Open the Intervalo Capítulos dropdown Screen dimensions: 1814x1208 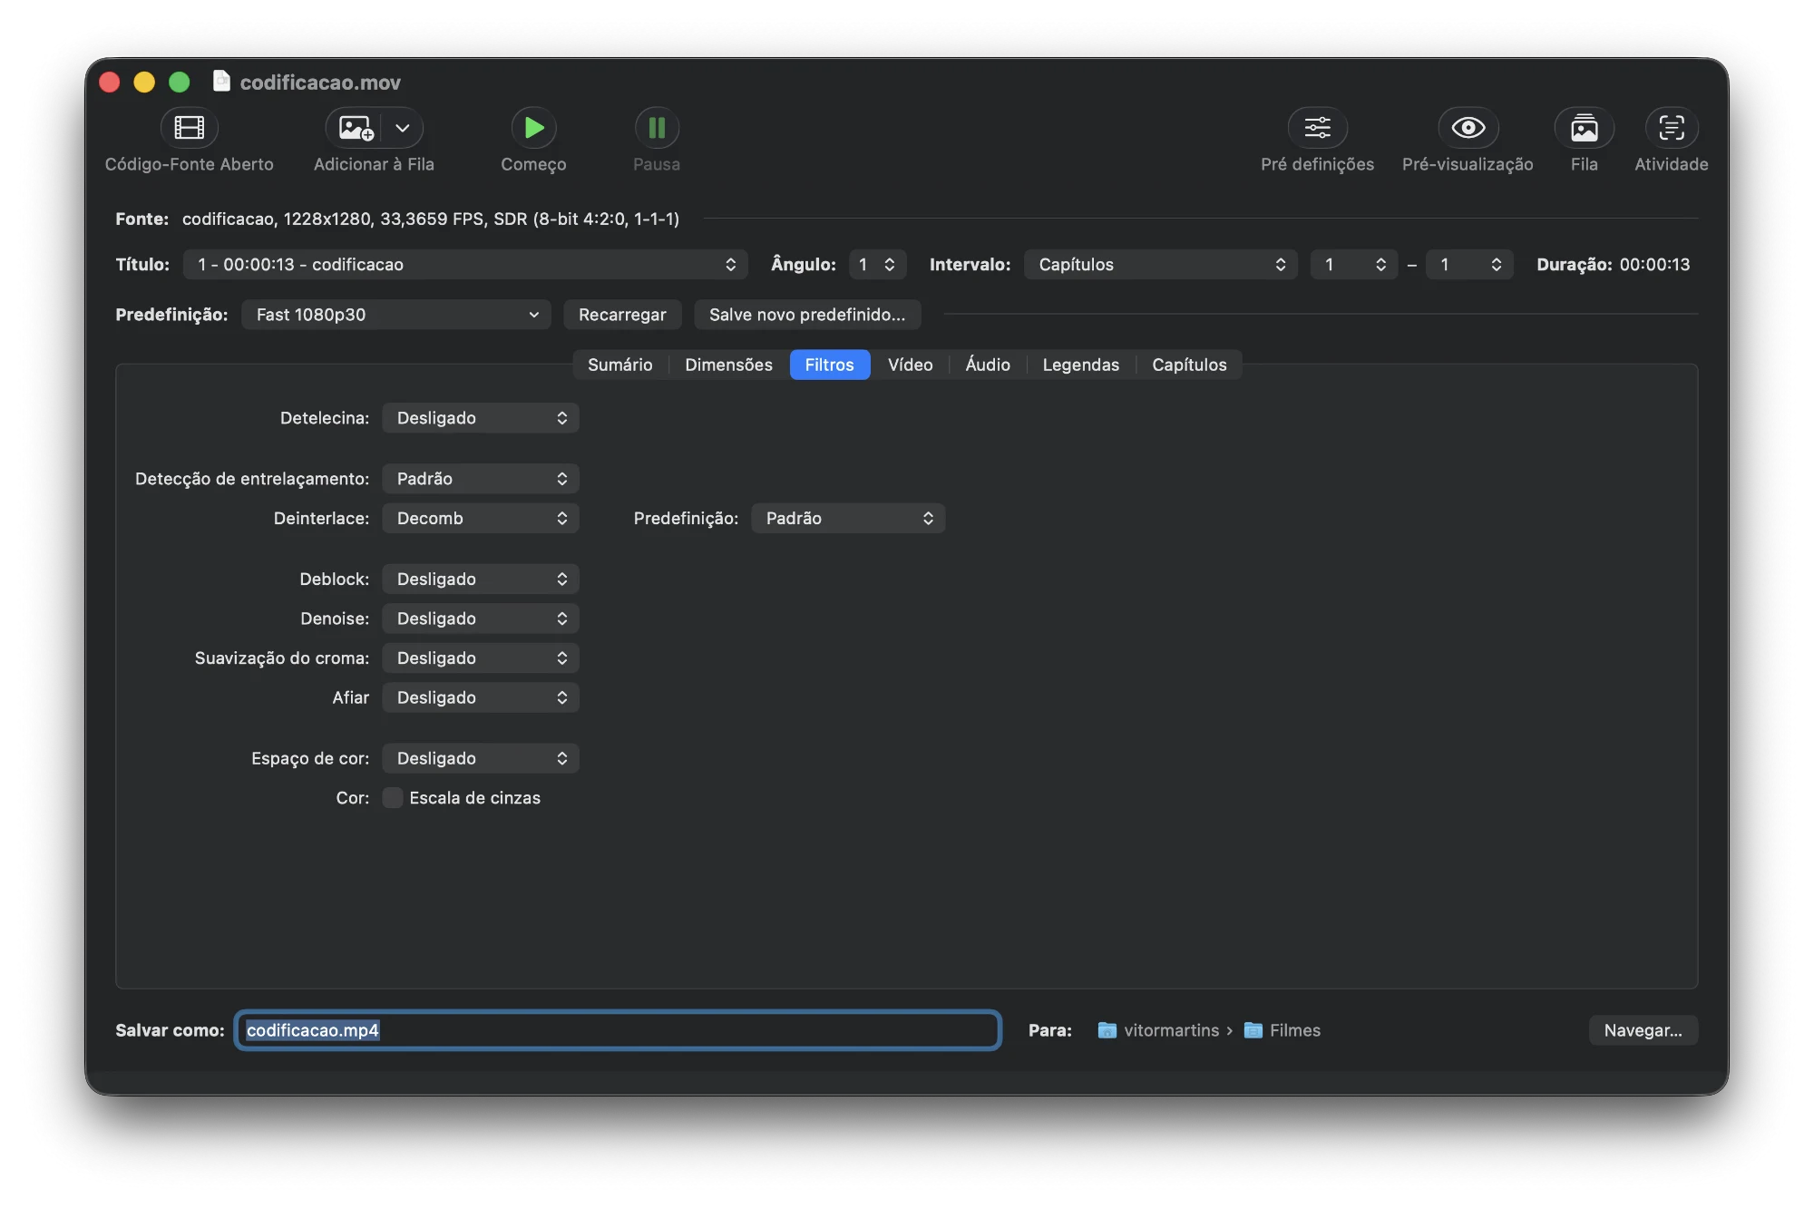point(1161,265)
